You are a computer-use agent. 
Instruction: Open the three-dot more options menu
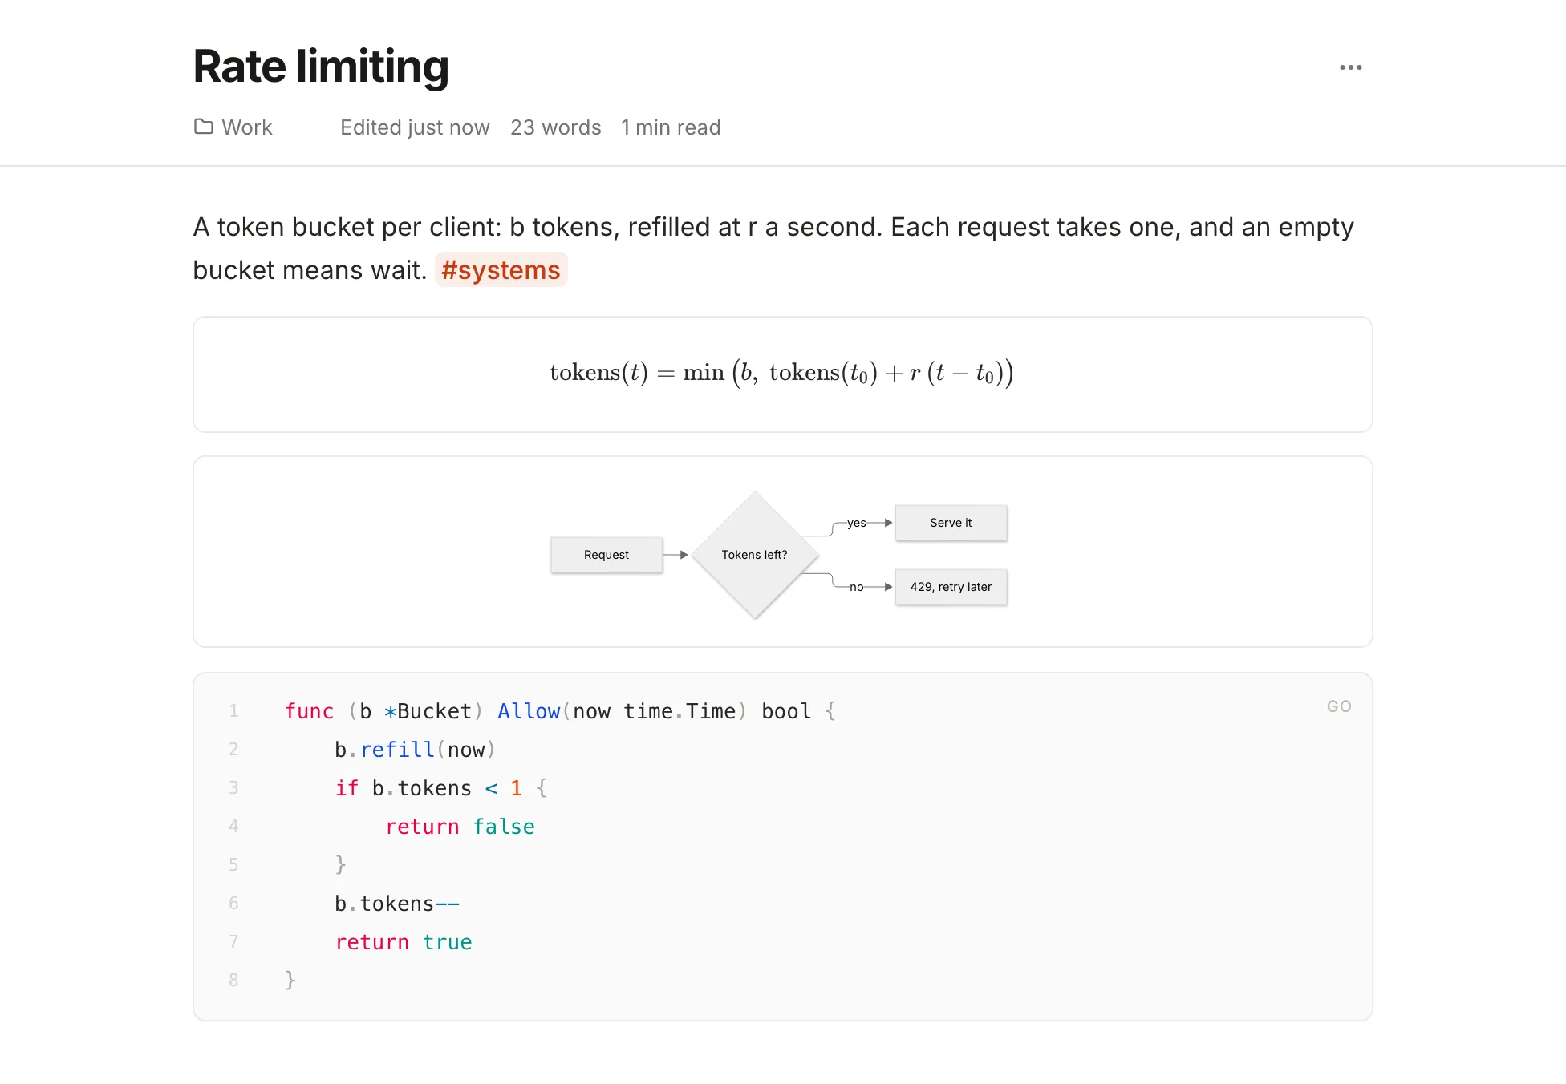tap(1350, 67)
